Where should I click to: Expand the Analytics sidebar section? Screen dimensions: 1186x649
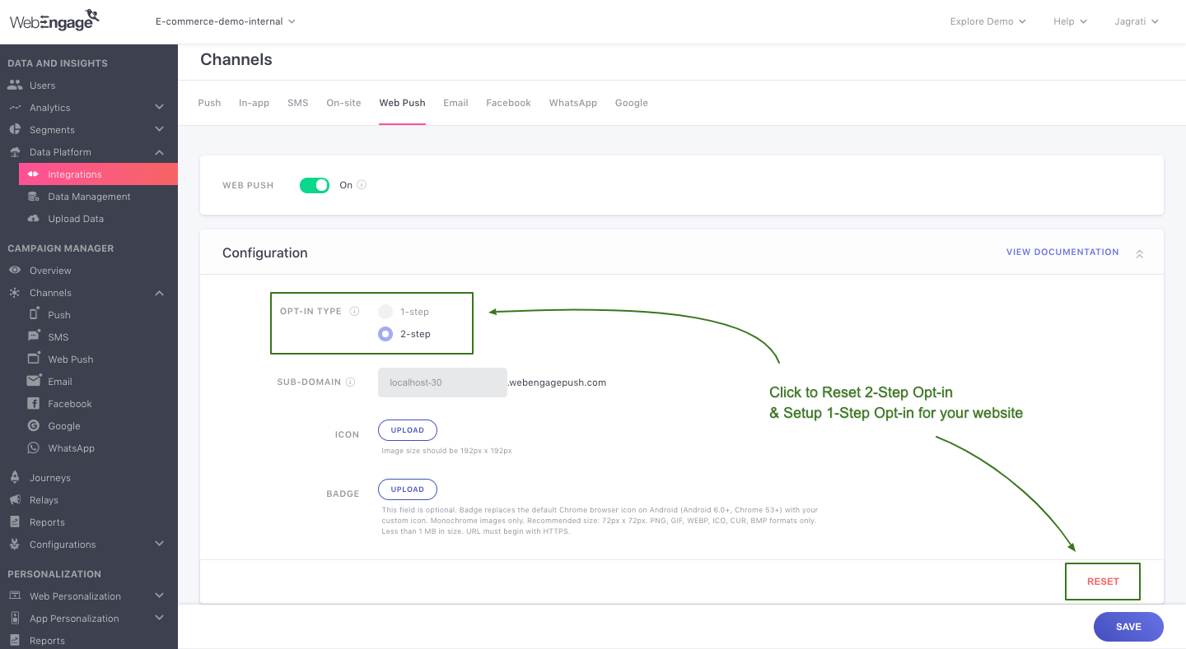159,107
